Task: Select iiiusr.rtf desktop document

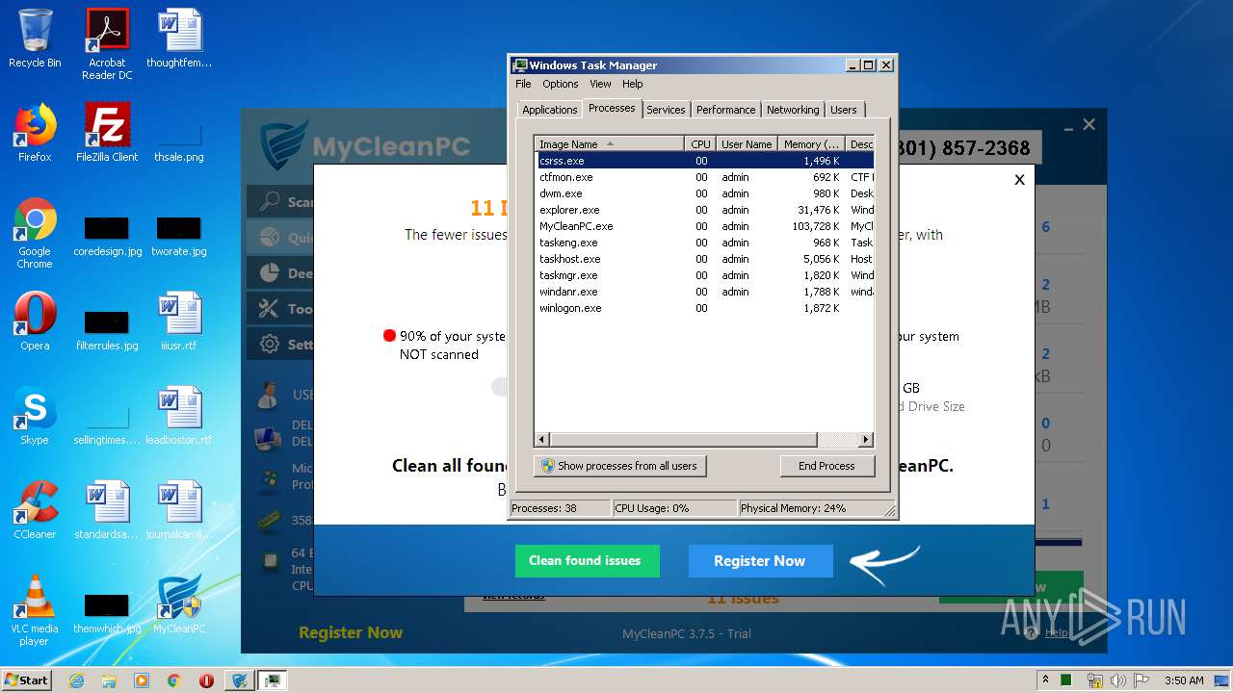Action: pos(179,321)
